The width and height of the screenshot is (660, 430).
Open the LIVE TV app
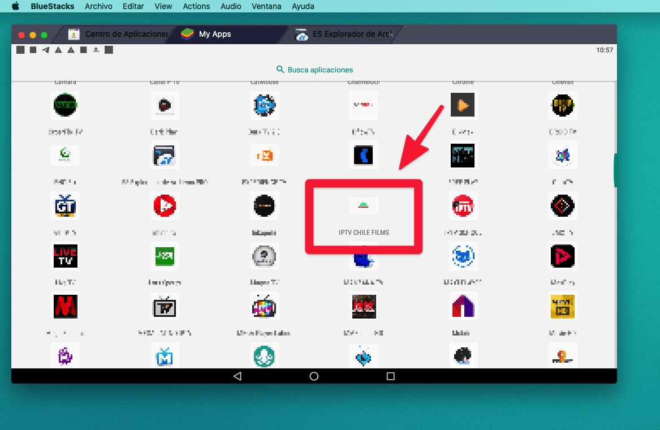coord(65,256)
